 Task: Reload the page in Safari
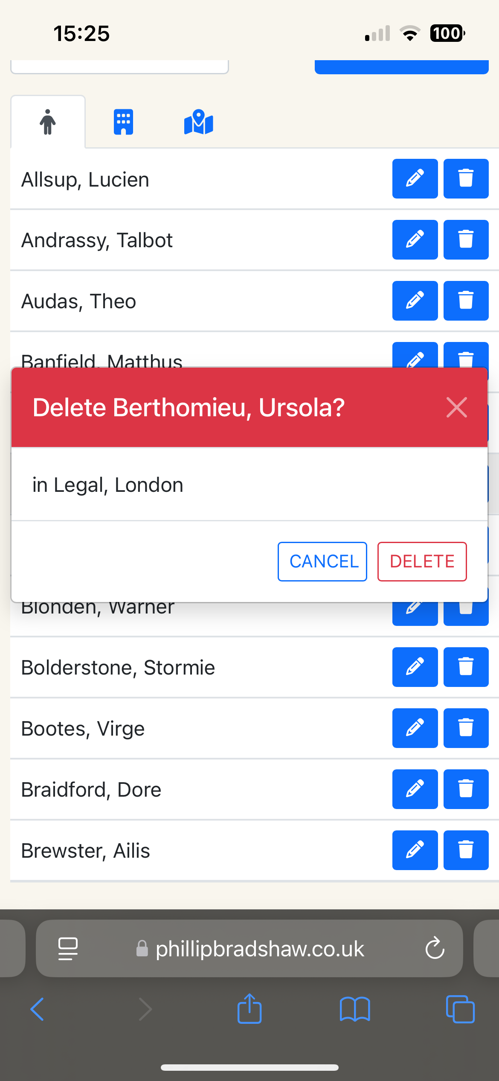tap(435, 949)
